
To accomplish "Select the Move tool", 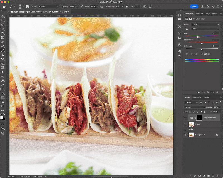I will click(x=3, y=16).
